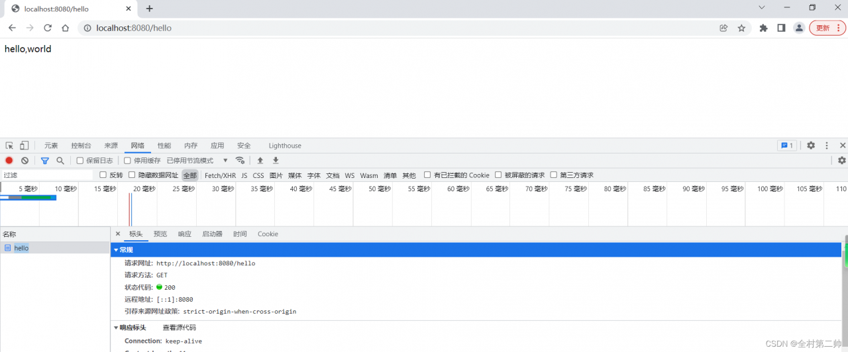This screenshot has height=352, width=848.
Task: Open DevTools customize three-dot menu
Action: click(827, 146)
